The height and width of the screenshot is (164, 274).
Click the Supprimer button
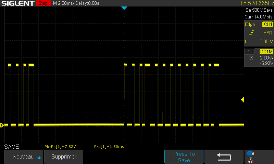(x=64, y=157)
